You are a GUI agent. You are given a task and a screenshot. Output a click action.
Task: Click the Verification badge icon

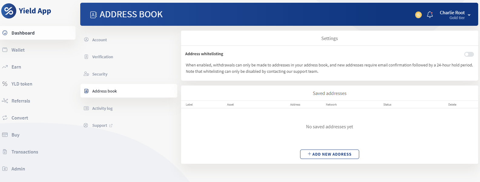(x=86, y=57)
